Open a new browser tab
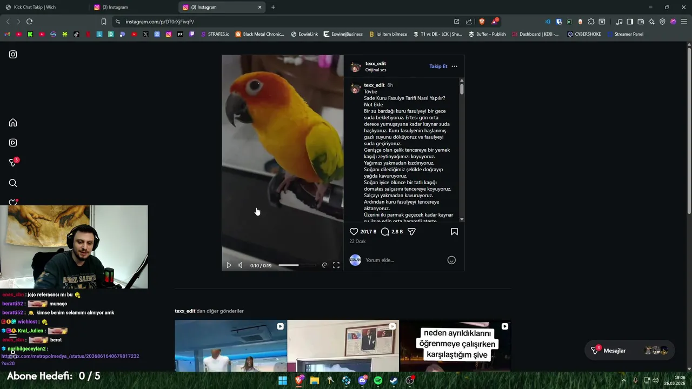692x389 pixels. 273,7
